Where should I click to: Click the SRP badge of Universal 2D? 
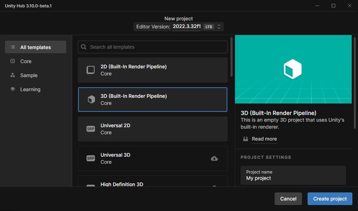pyautogui.click(x=91, y=129)
